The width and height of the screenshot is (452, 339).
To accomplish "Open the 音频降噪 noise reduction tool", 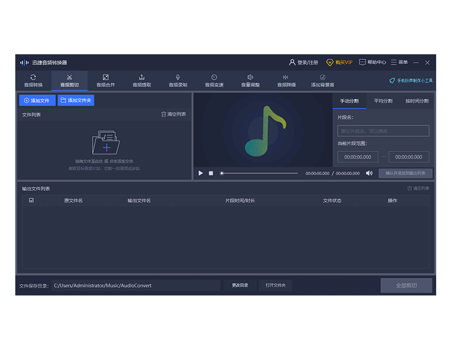I will click(x=286, y=80).
